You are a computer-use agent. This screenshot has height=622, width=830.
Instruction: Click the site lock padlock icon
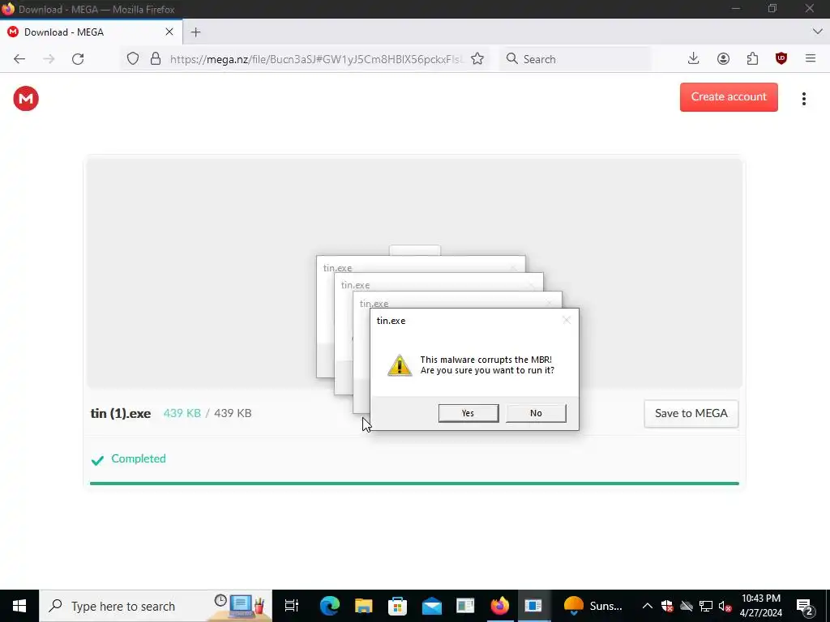point(156,58)
